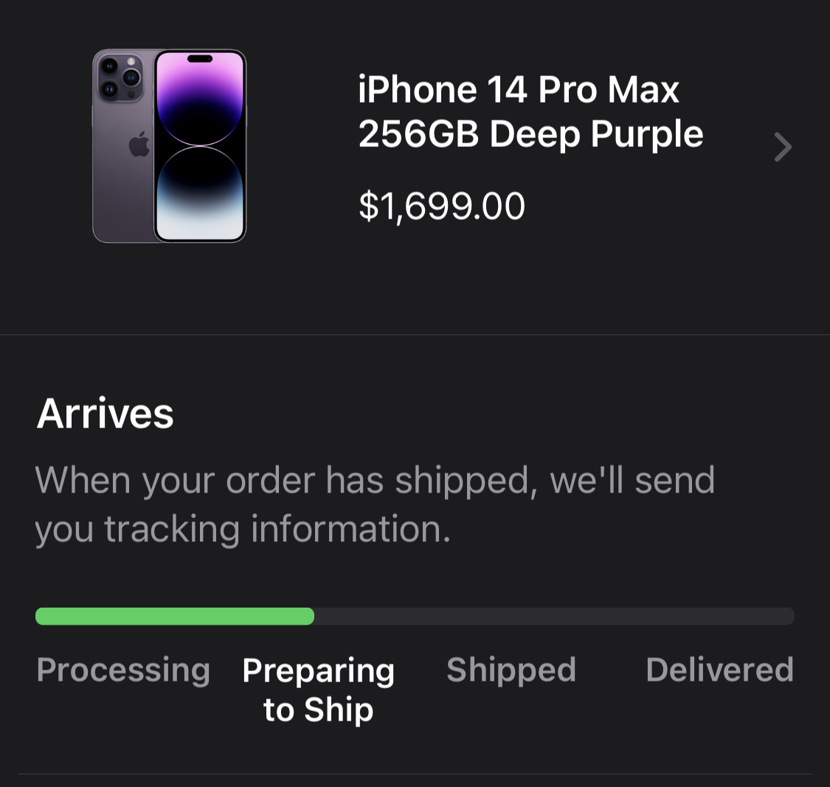Click the divider line below the product row
This screenshot has width=830, height=787.
click(x=415, y=334)
